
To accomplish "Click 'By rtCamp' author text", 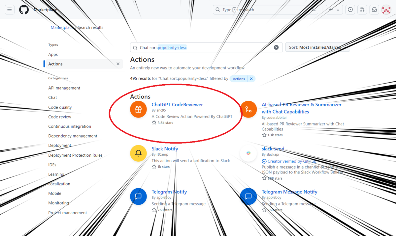I will pyautogui.click(x=160, y=154).
